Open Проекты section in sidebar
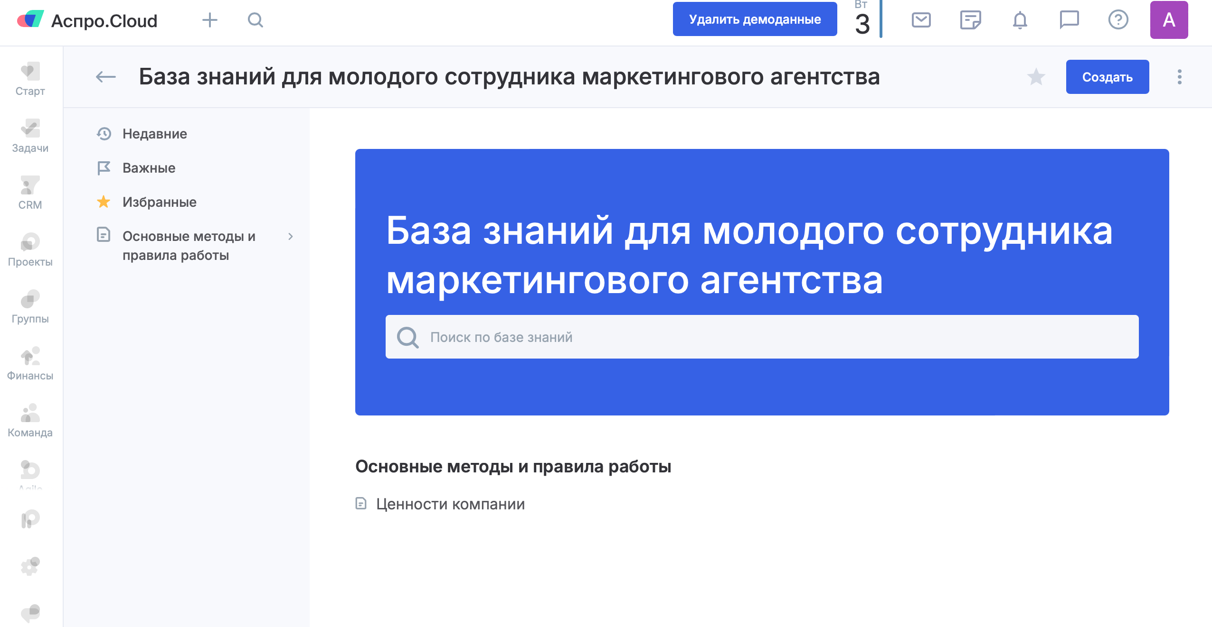 tap(30, 249)
